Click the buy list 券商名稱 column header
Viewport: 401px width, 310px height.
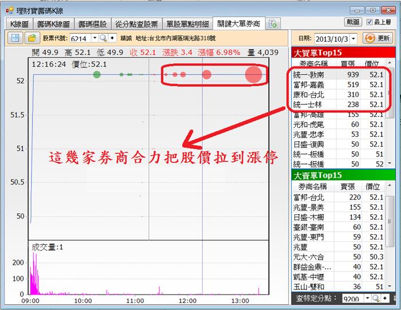313,64
